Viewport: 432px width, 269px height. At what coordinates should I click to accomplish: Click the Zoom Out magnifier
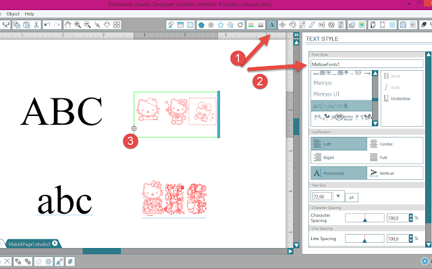click(87, 25)
